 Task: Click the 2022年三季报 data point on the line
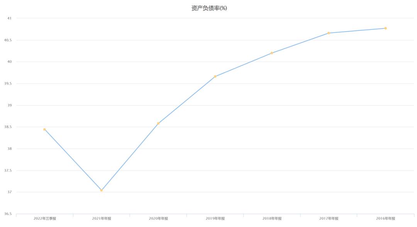point(44,130)
